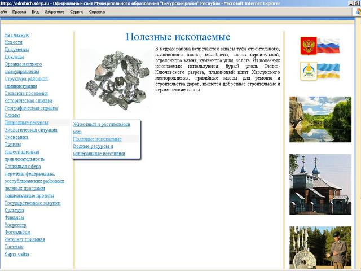The height and width of the screenshot is (271, 361).
Task: Open the Росреестр link
Action: [15, 225]
